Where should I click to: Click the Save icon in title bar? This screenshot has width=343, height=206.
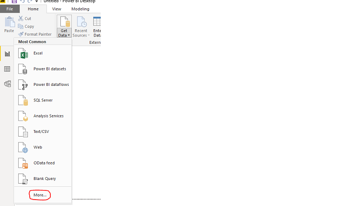[x=14, y=1]
